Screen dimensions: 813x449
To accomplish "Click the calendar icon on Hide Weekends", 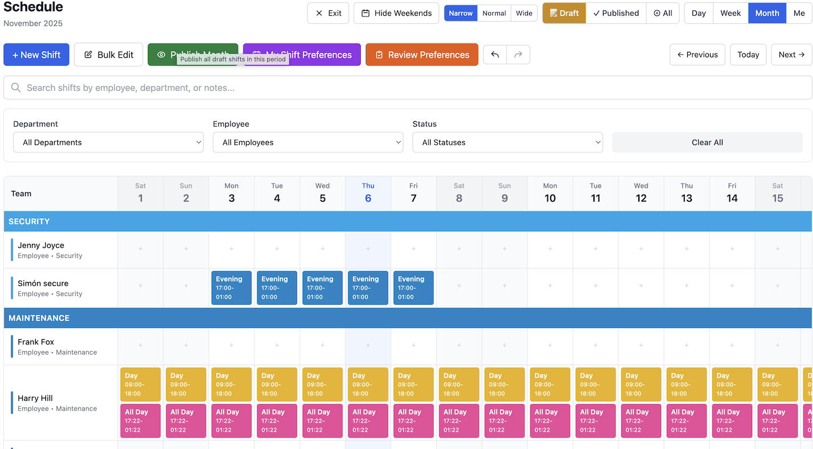I will pos(366,13).
